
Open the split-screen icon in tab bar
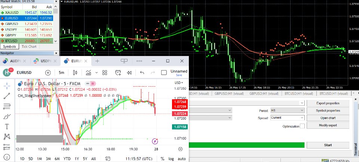(x=124, y=61)
